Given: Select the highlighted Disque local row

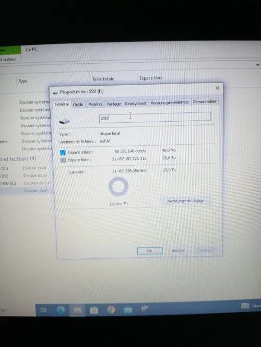Looking at the screenshot, I should [x=27, y=191].
